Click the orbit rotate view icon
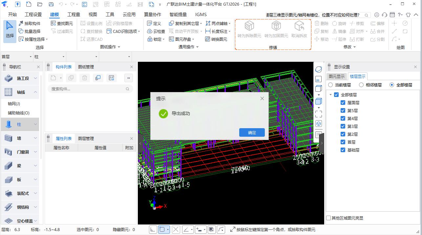This screenshot has width=422, height=235. pyautogui.click(x=318, y=70)
